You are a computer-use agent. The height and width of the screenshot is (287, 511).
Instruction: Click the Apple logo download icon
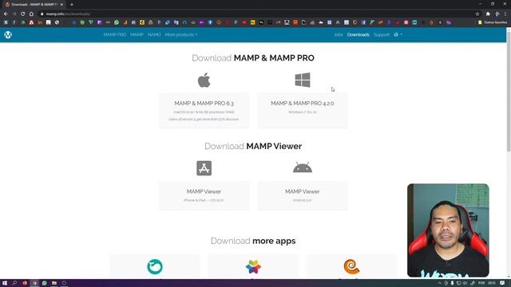coord(204,80)
